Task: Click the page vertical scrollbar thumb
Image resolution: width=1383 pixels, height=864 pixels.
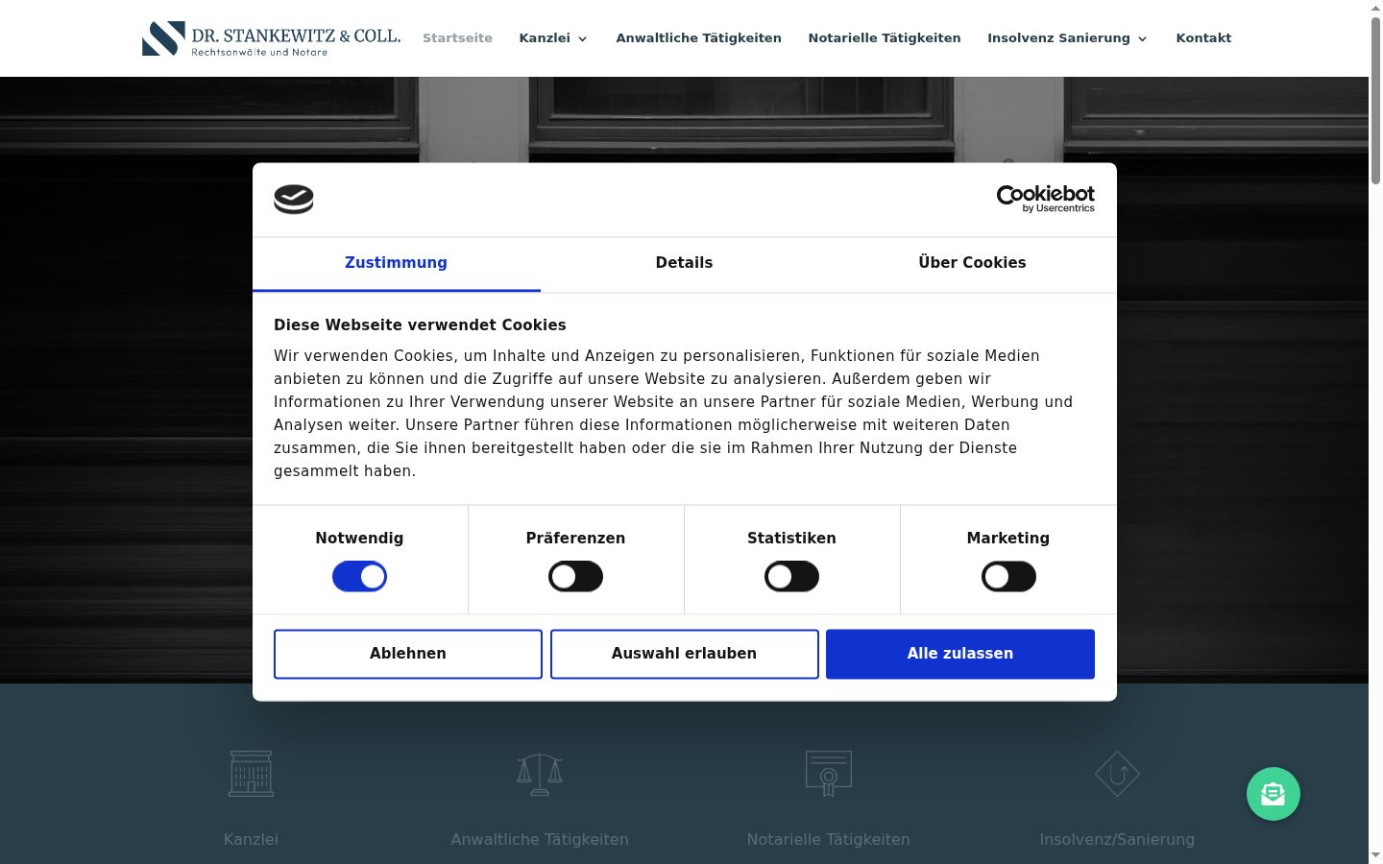Action: [1375, 101]
